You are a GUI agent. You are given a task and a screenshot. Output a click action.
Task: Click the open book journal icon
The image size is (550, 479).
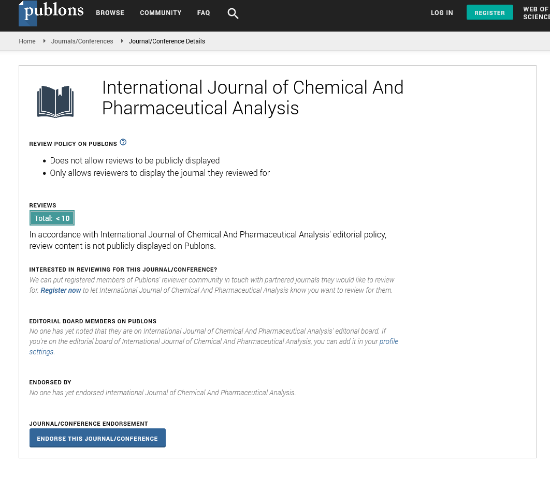pos(55,101)
